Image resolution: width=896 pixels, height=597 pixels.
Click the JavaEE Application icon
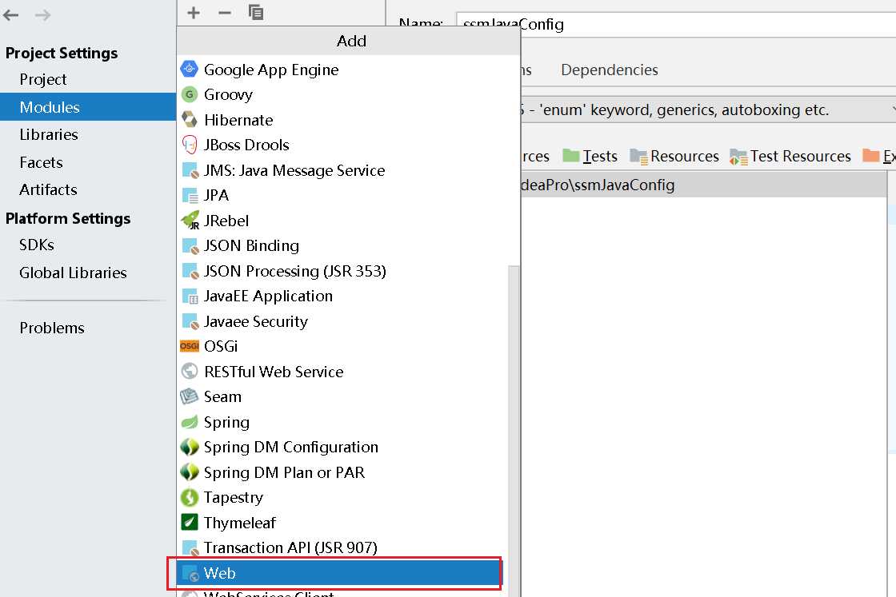[190, 296]
